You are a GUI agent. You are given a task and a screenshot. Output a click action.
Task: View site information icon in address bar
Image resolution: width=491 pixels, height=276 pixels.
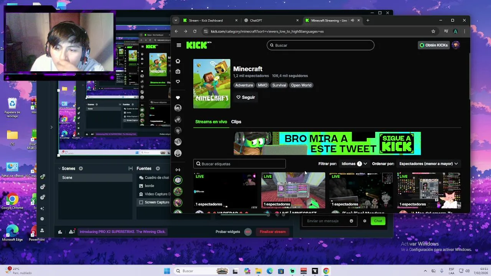206,31
